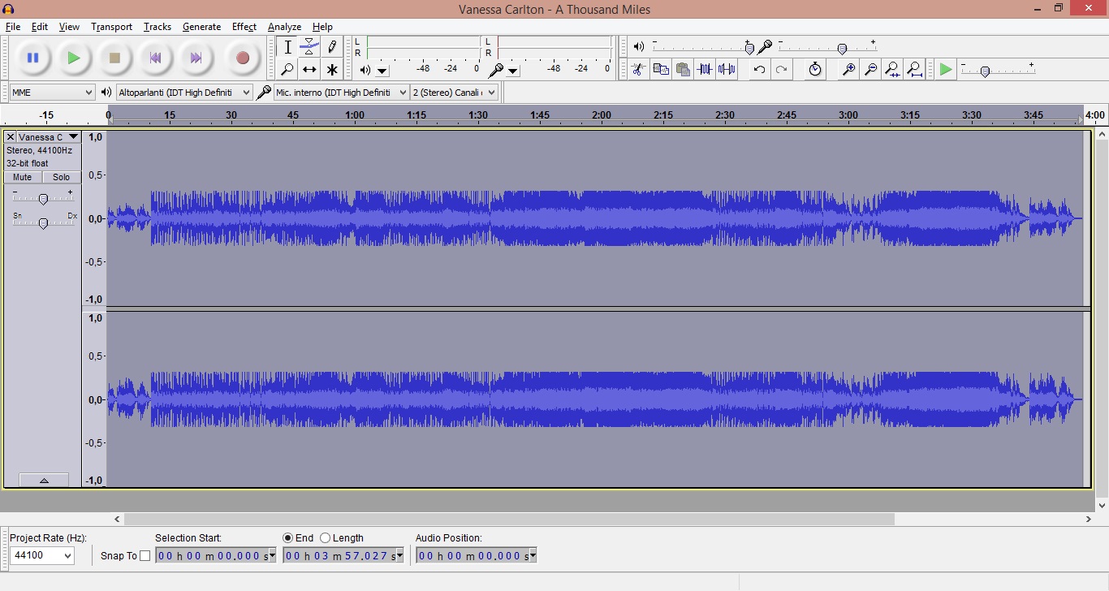Zoom out using the magnifier minus icon

pyautogui.click(x=870, y=70)
